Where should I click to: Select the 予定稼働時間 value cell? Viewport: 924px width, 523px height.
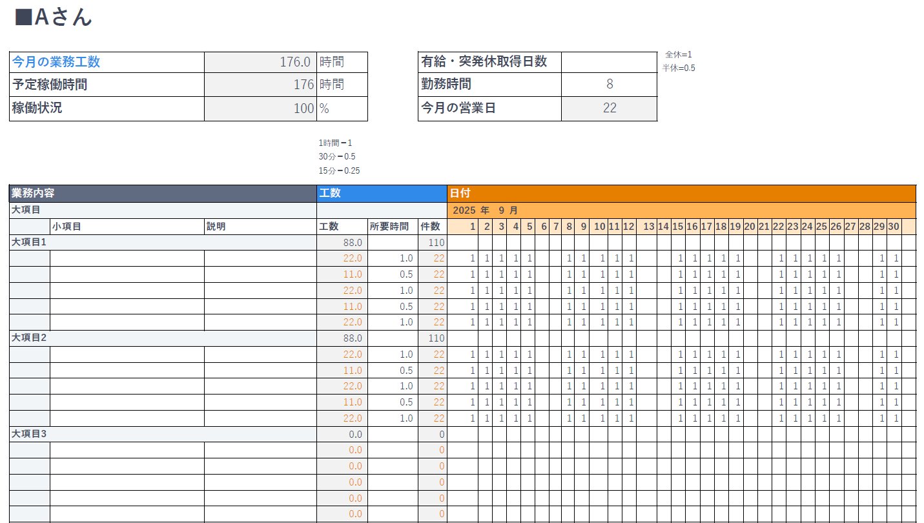tap(260, 85)
